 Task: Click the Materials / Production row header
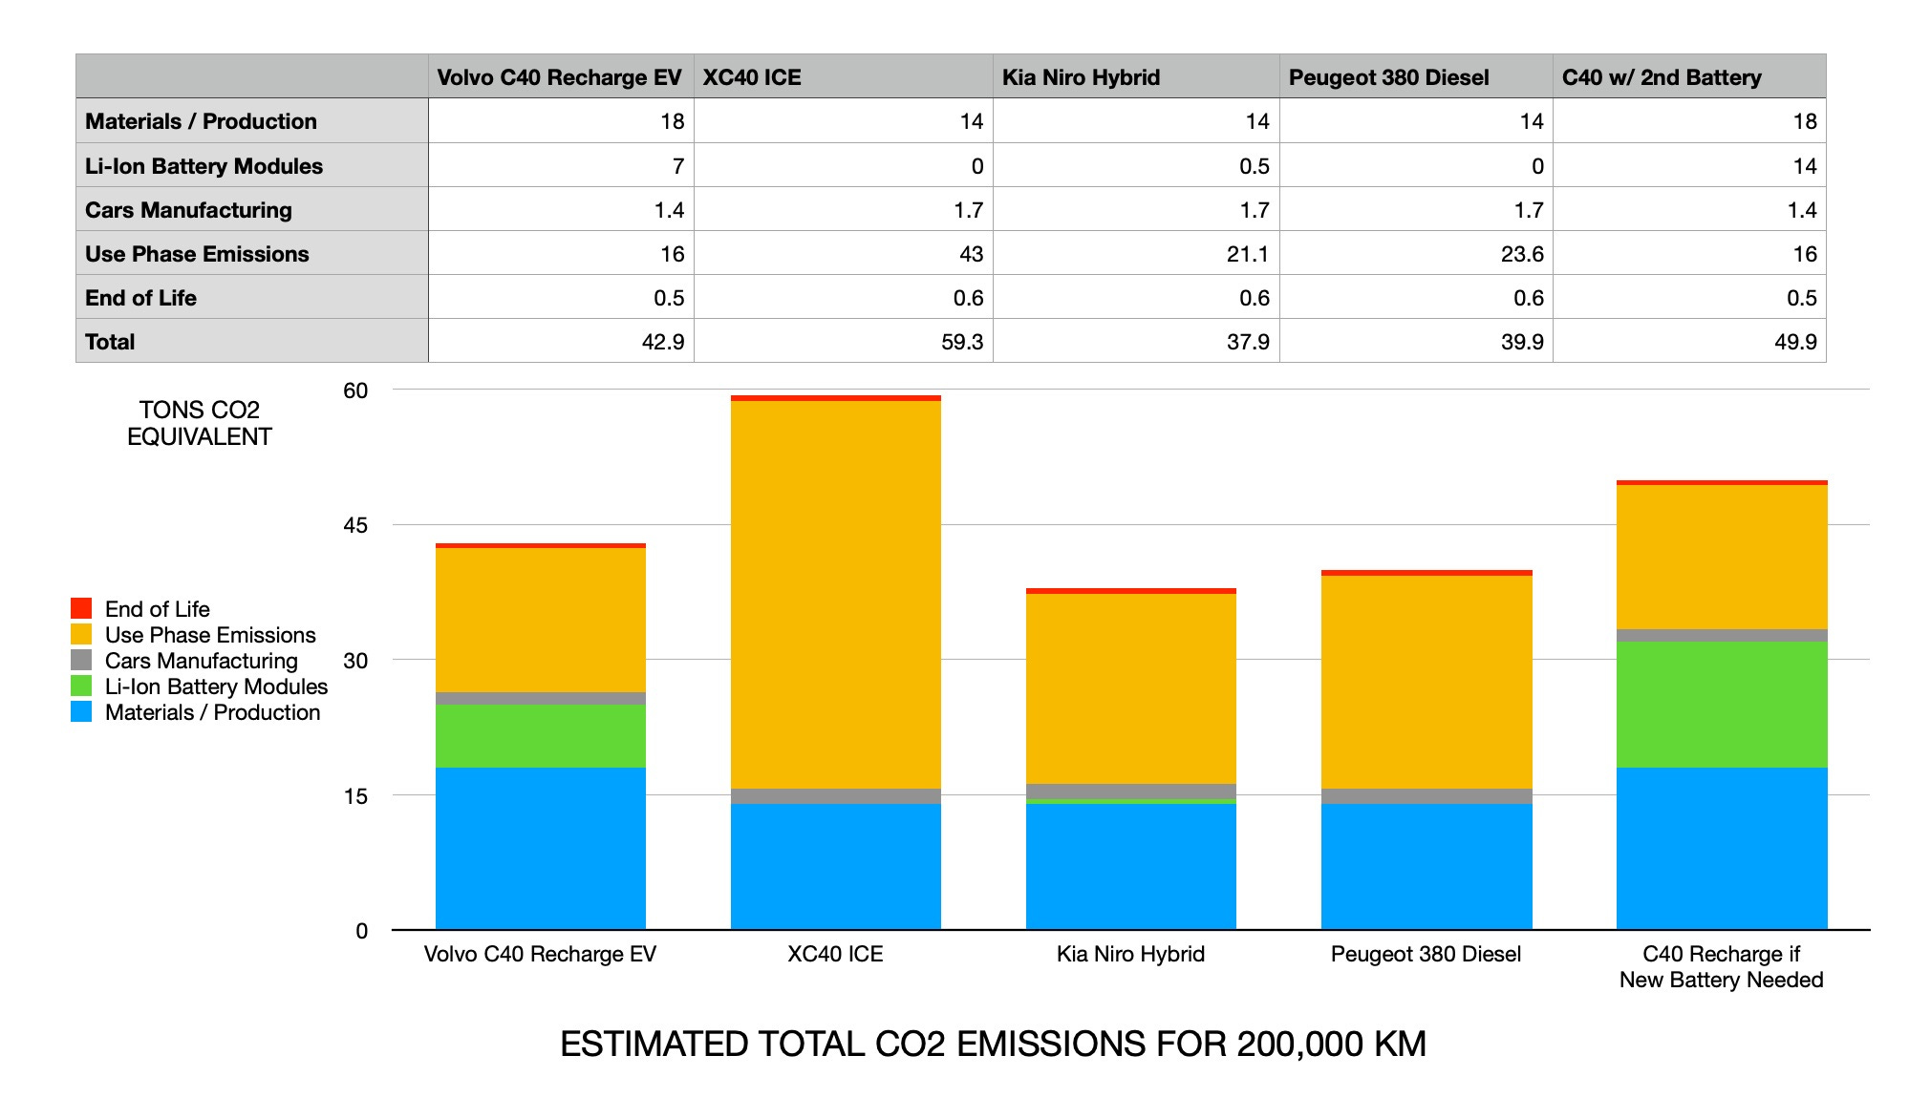252,121
